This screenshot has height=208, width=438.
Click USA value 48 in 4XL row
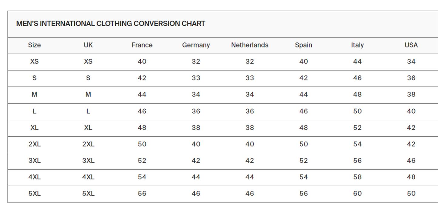tap(411, 177)
